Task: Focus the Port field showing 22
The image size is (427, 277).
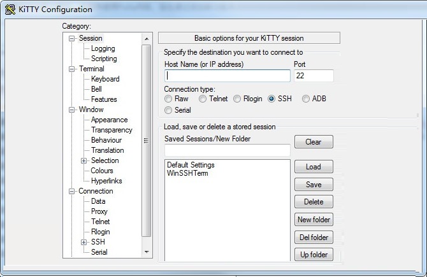Action: click(x=314, y=76)
